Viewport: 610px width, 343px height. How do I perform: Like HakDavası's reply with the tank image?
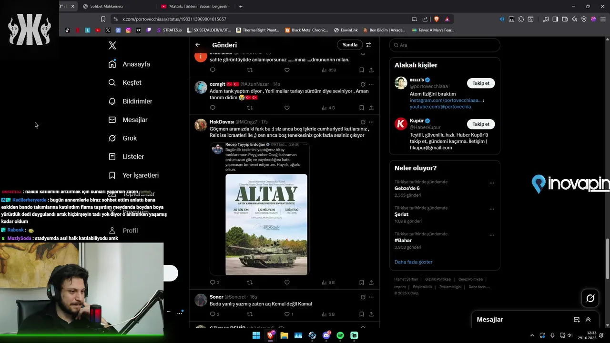coord(287,282)
